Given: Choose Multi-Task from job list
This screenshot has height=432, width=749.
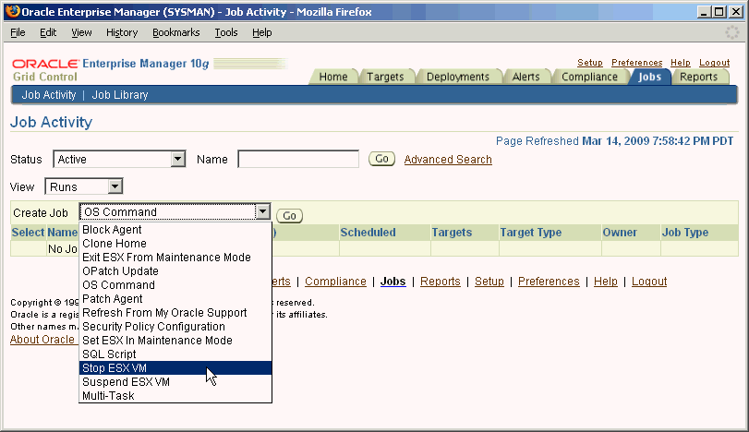Looking at the screenshot, I should 175,396.
